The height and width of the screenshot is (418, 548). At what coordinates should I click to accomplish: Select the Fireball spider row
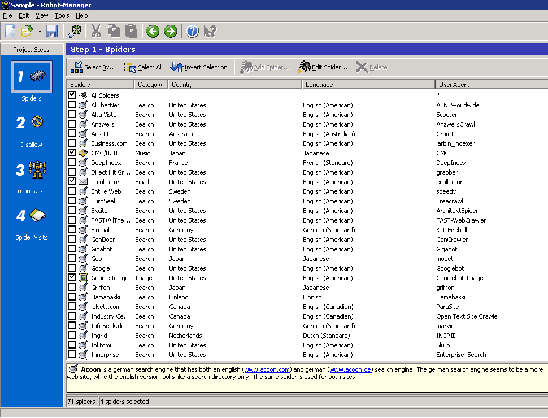101,230
